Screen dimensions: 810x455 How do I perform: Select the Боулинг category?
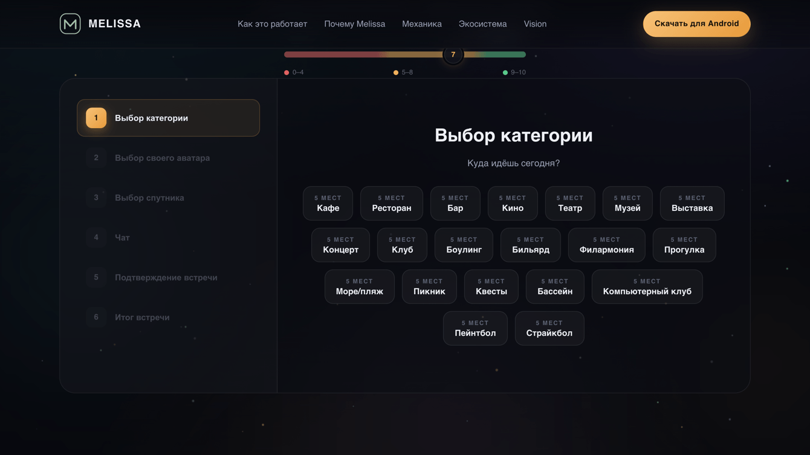pyautogui.click(x=464, y=245)
